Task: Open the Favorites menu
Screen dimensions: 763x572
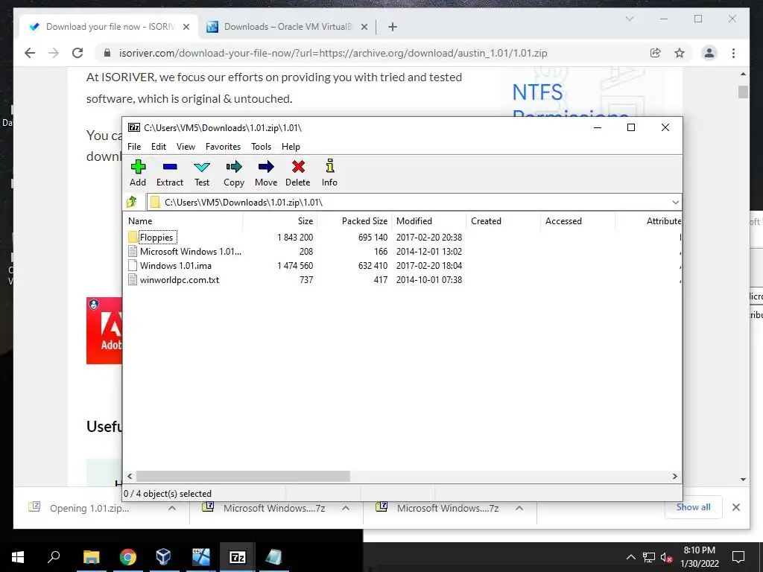Action: [223, 147]
